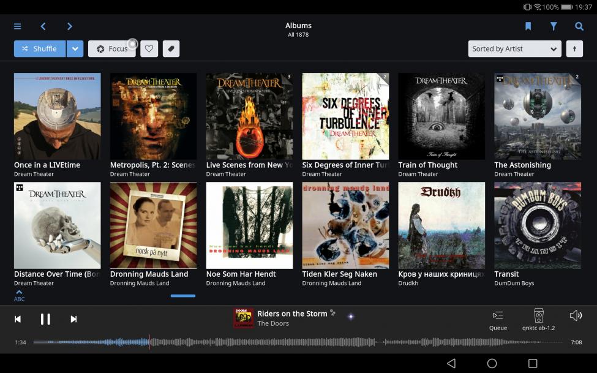Click the 'Riders on the Storm' track title
This screenshot has width=597, height=373.
tap(293, 314)
